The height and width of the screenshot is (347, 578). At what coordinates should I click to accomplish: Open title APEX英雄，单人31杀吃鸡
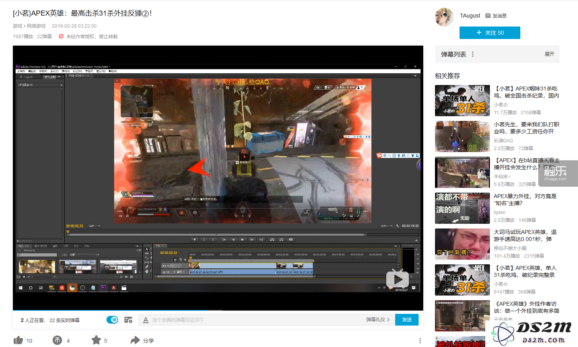click(525, 271)
